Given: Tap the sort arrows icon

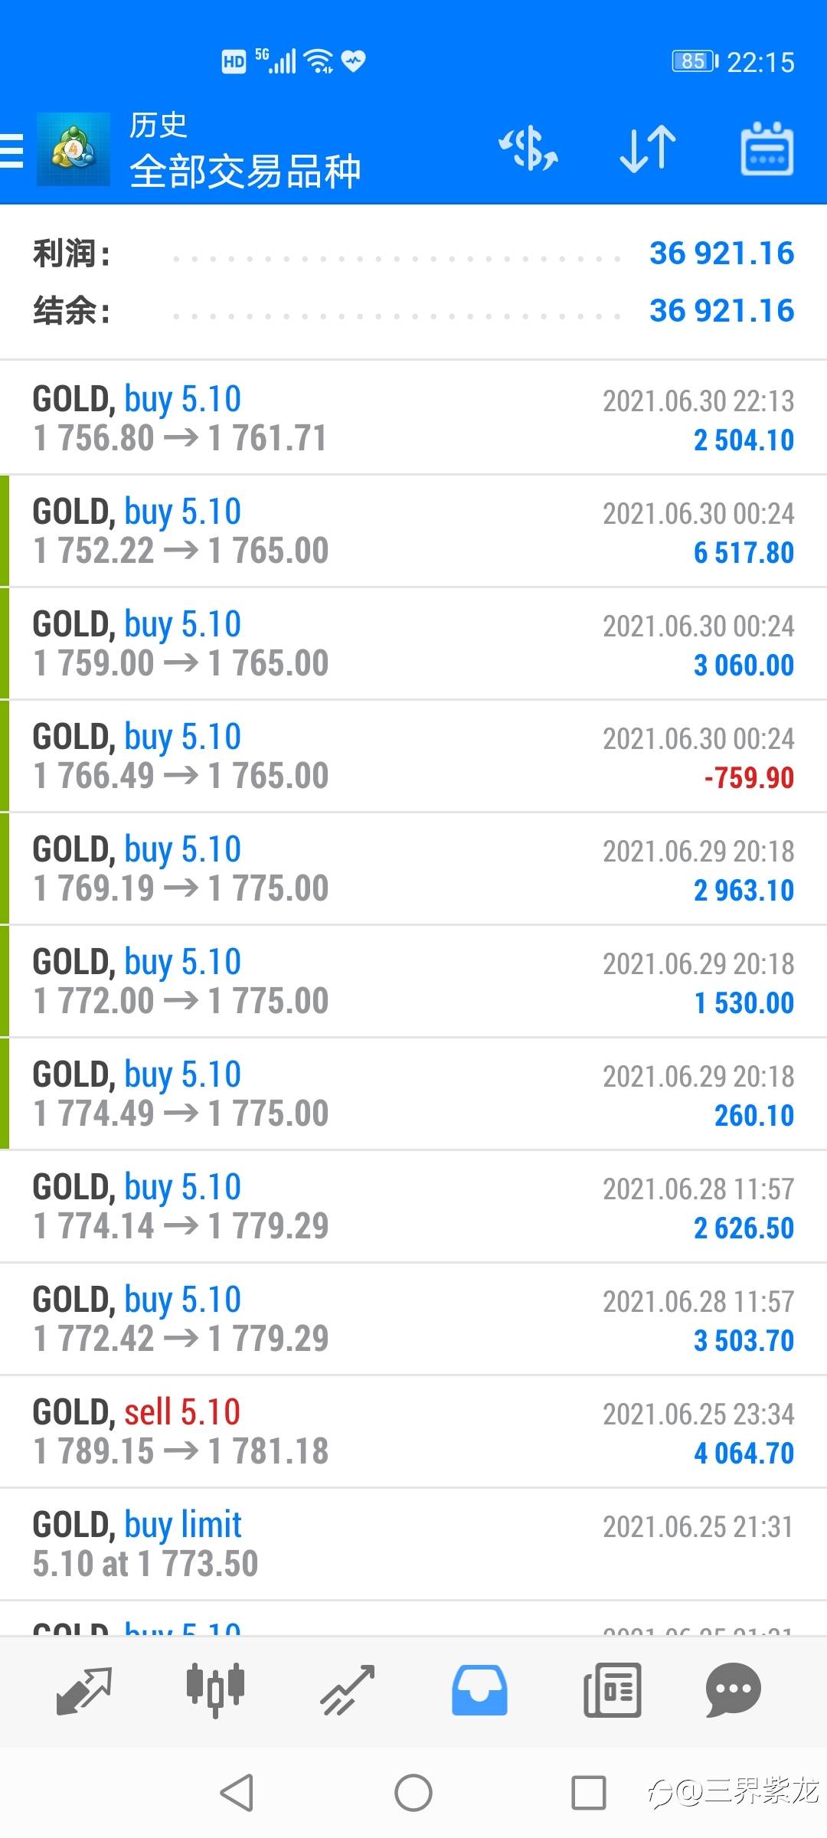Looking at the screenshot, I should 647,149.
